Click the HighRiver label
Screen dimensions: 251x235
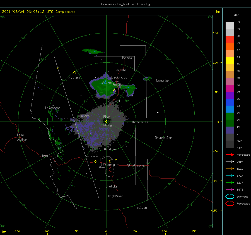(x=116, y=196)
